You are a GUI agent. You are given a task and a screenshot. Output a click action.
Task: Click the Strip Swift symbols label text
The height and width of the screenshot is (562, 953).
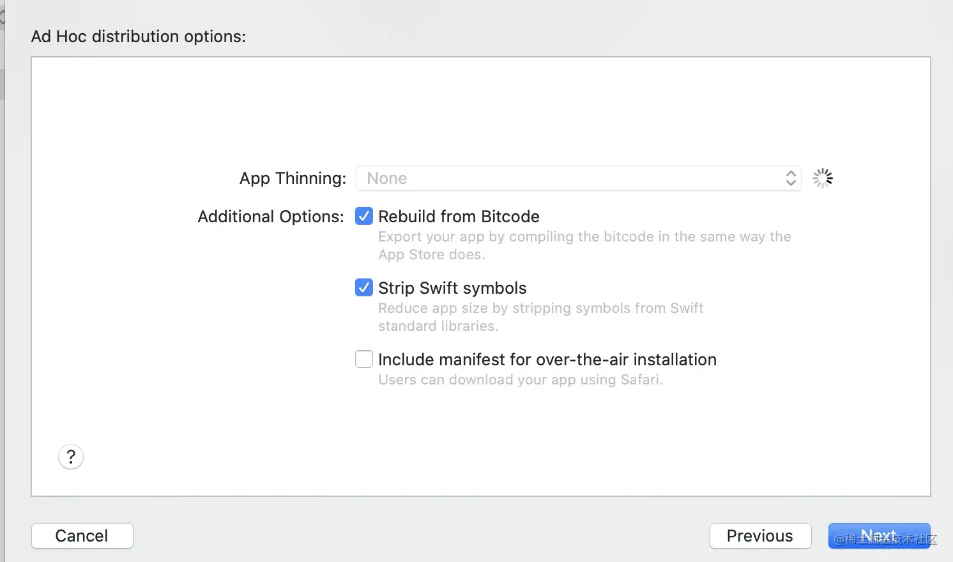tap(452, 288)
